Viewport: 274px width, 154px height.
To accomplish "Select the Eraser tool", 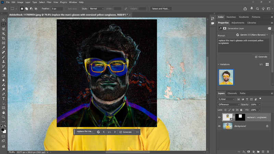I will coord(3,71).
